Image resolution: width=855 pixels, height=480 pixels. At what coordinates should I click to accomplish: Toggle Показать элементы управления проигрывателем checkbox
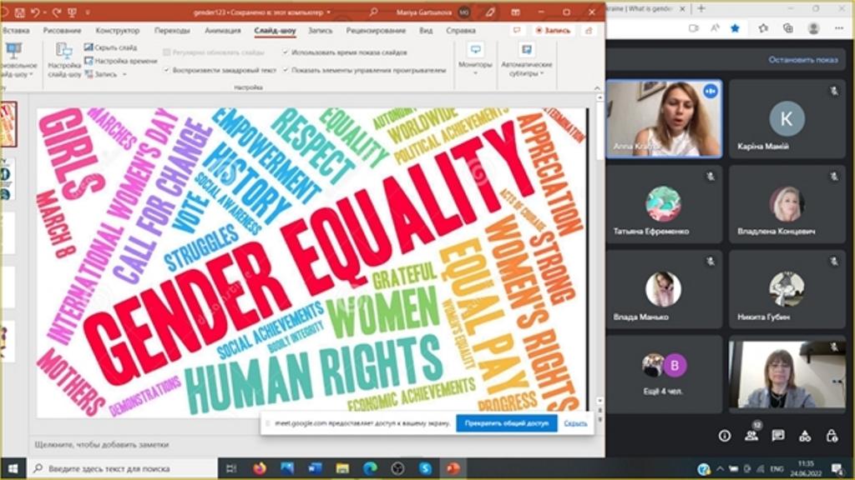coord(286,70)
